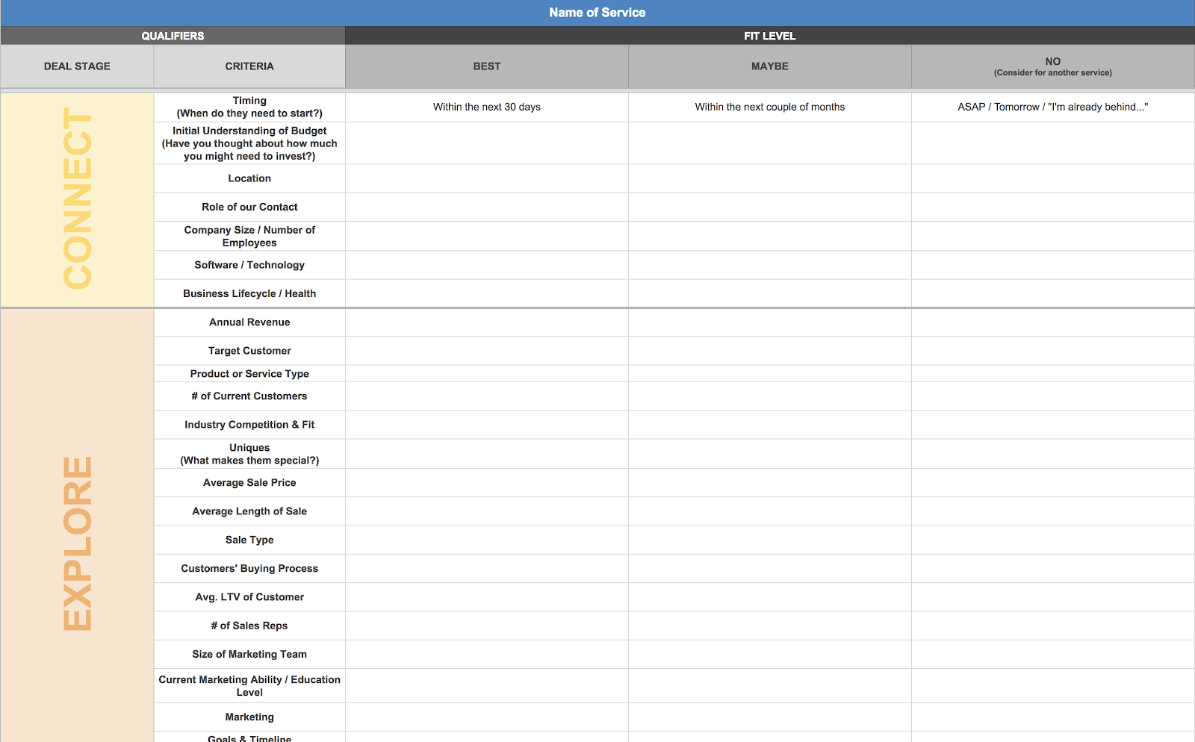
Task: Select the 'Name of Service' title cell
Action: [597, 13]
